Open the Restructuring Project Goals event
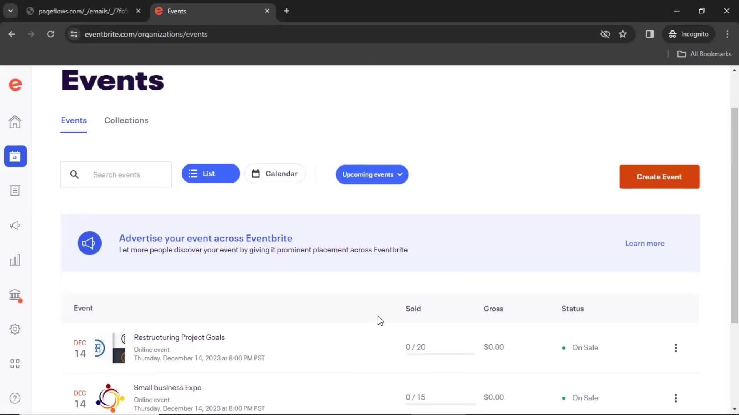 click(x=179, y=337)
